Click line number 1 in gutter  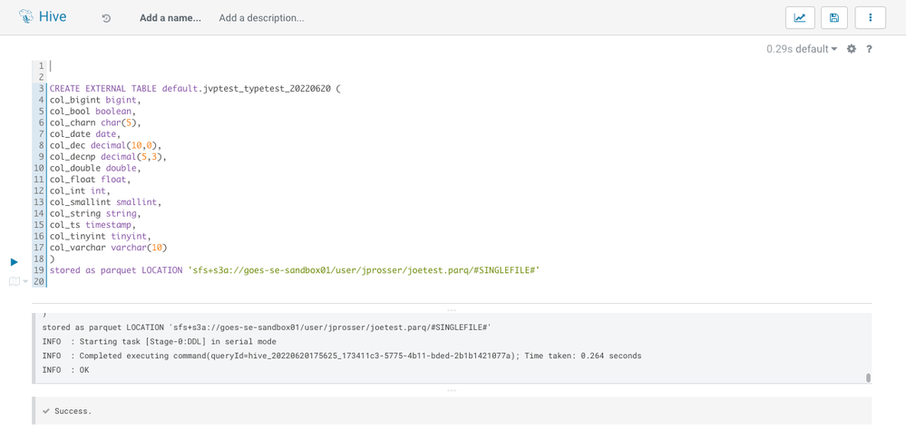coord(41,66)
